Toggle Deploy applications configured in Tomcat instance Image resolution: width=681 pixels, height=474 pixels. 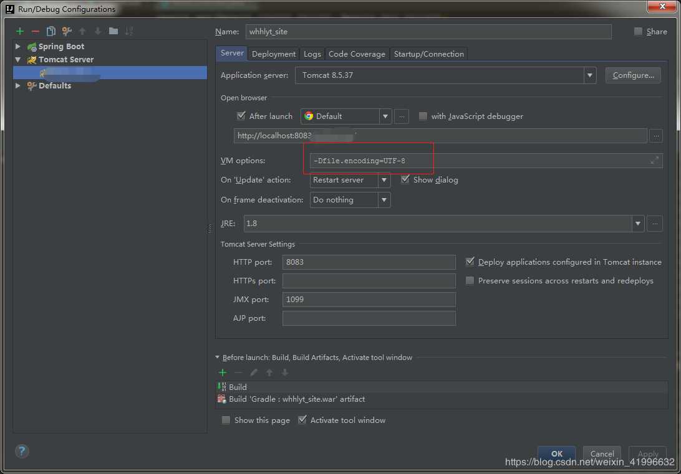(470, 262)
